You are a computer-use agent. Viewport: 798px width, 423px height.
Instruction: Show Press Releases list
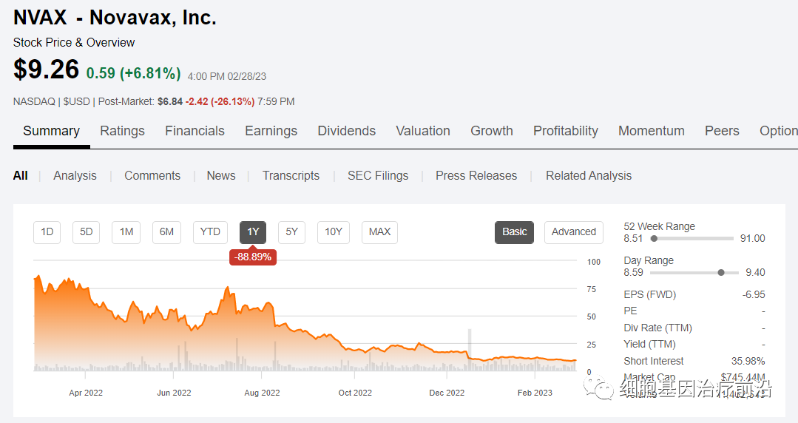click(x=476, y=175)
